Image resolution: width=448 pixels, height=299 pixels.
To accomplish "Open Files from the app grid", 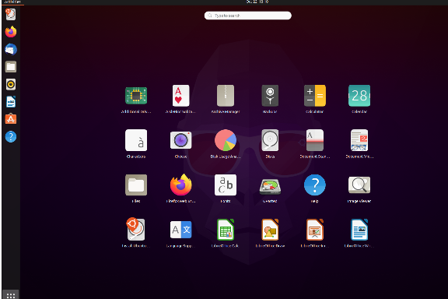I will point(136,185).
